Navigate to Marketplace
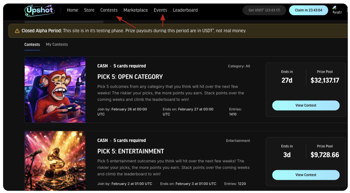 pos(135,10)
